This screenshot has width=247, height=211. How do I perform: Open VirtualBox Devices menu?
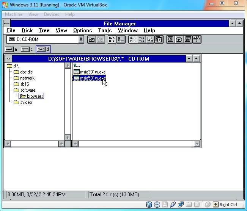pos(51,14)
